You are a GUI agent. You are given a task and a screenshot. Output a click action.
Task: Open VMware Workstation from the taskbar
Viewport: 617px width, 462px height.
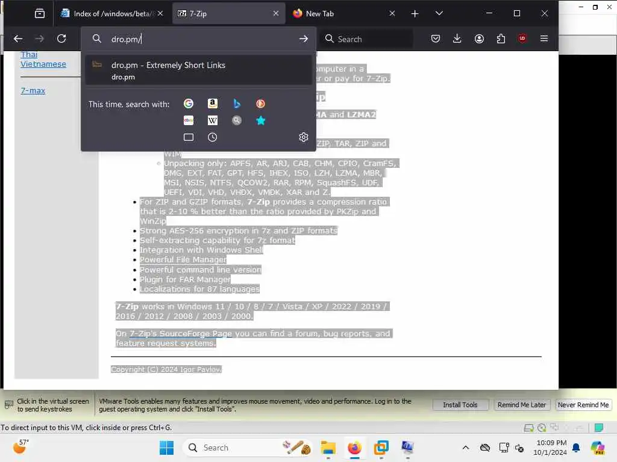(x=381, y=448)
